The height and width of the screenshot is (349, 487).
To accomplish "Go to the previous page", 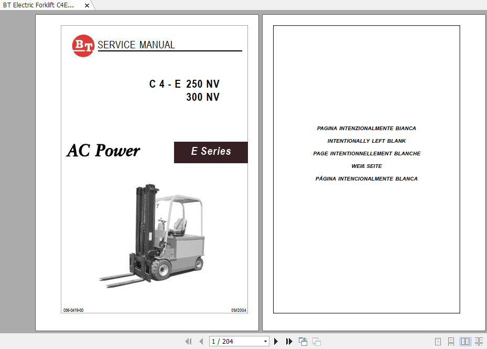I will [201, 342].
